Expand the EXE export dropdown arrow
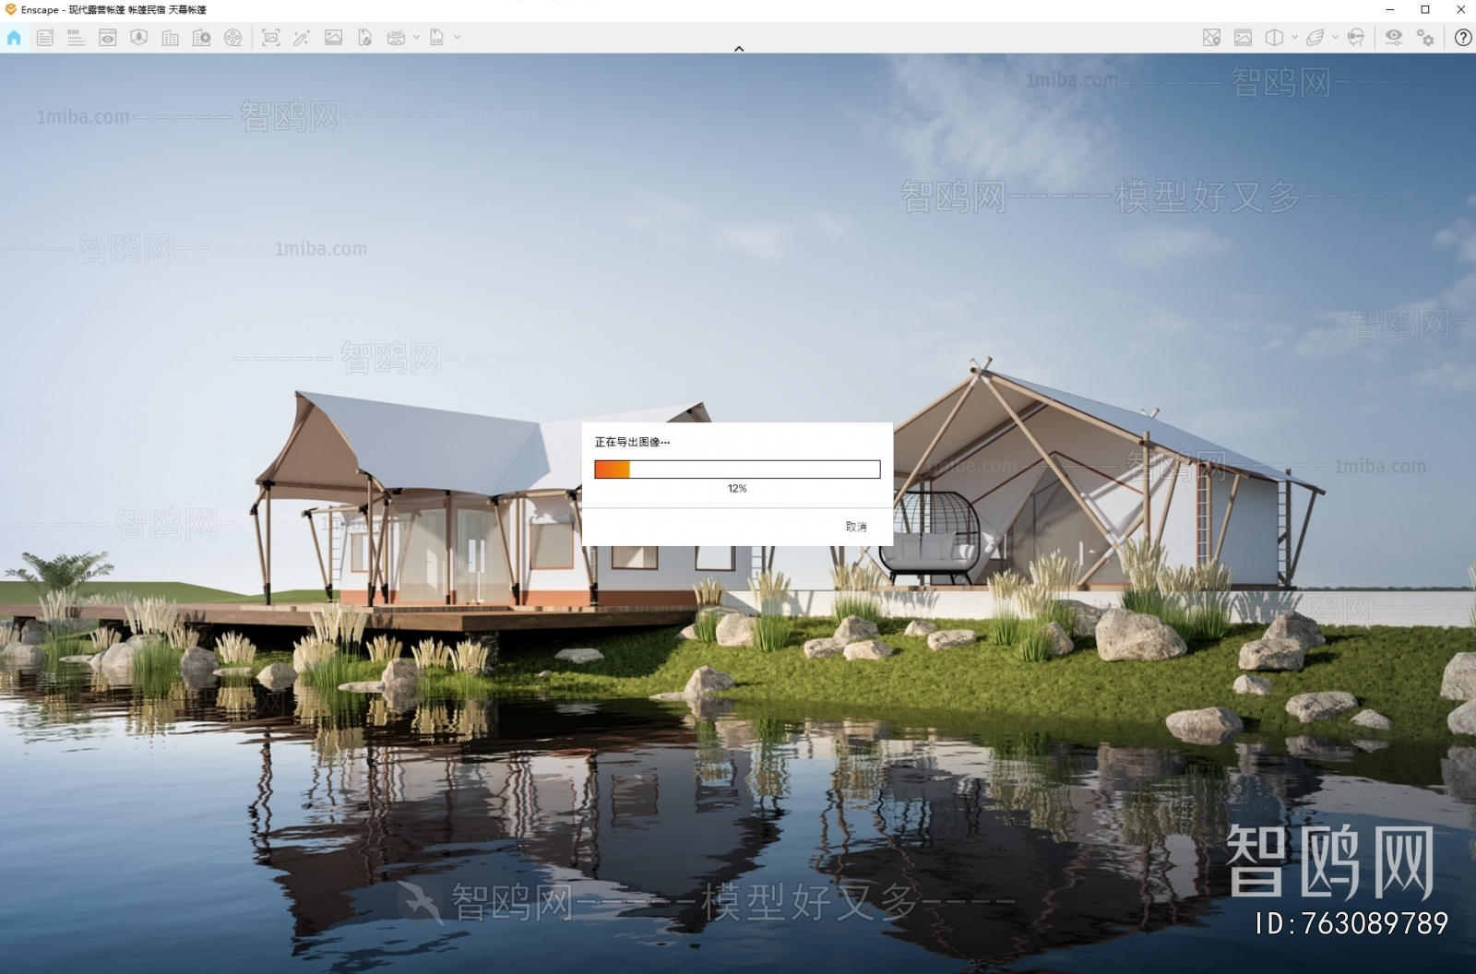This screenshot has height=974, width=1476. click(457, 38)
